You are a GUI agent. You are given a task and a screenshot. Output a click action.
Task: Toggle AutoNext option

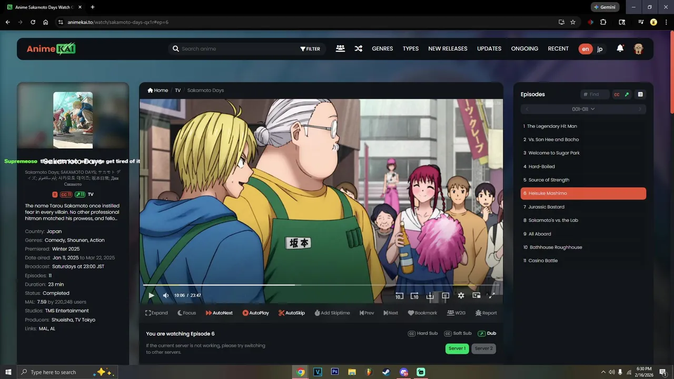(219, 313)
